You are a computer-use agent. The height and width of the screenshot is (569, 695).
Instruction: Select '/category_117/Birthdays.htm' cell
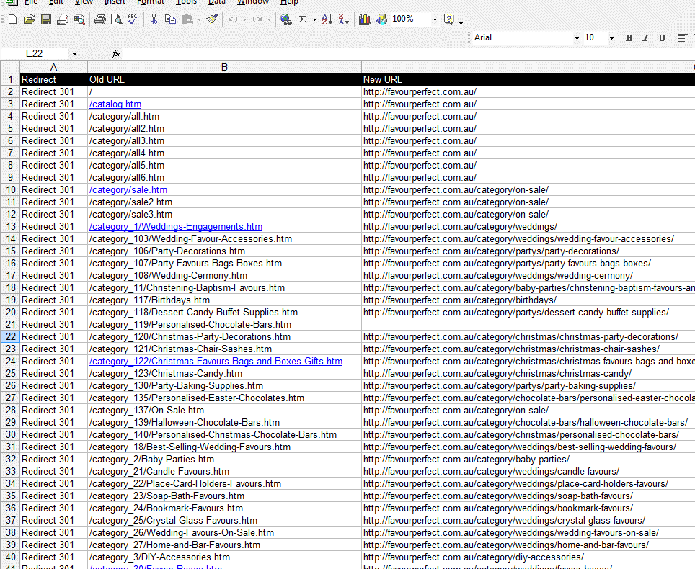224,300
